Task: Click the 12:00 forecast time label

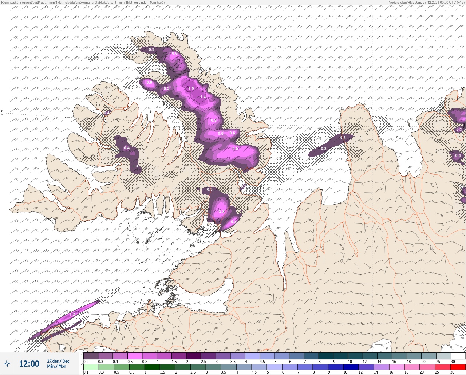Action: click(x=29, y=363)
